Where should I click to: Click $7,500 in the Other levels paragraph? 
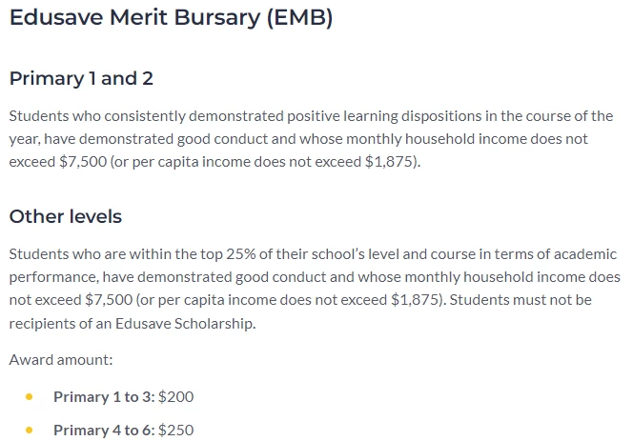pos(109,300)
